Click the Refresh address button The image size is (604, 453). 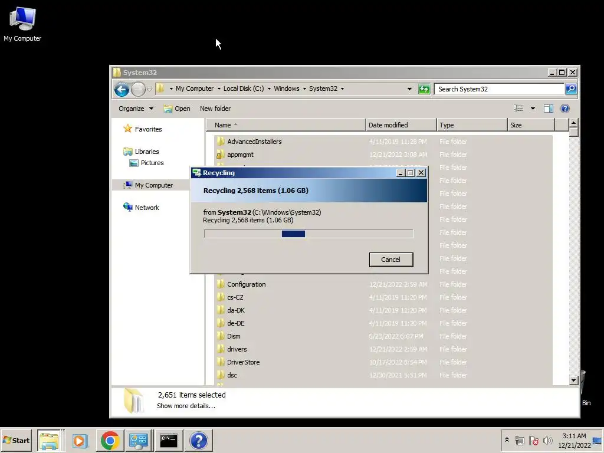[424, 89]
